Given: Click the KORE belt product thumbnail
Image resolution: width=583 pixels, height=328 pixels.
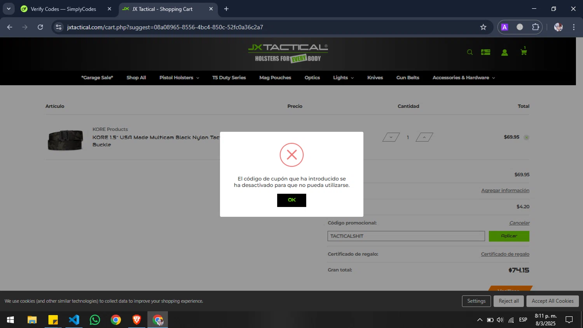Looking at the screenshot, I should click(65, 140).
